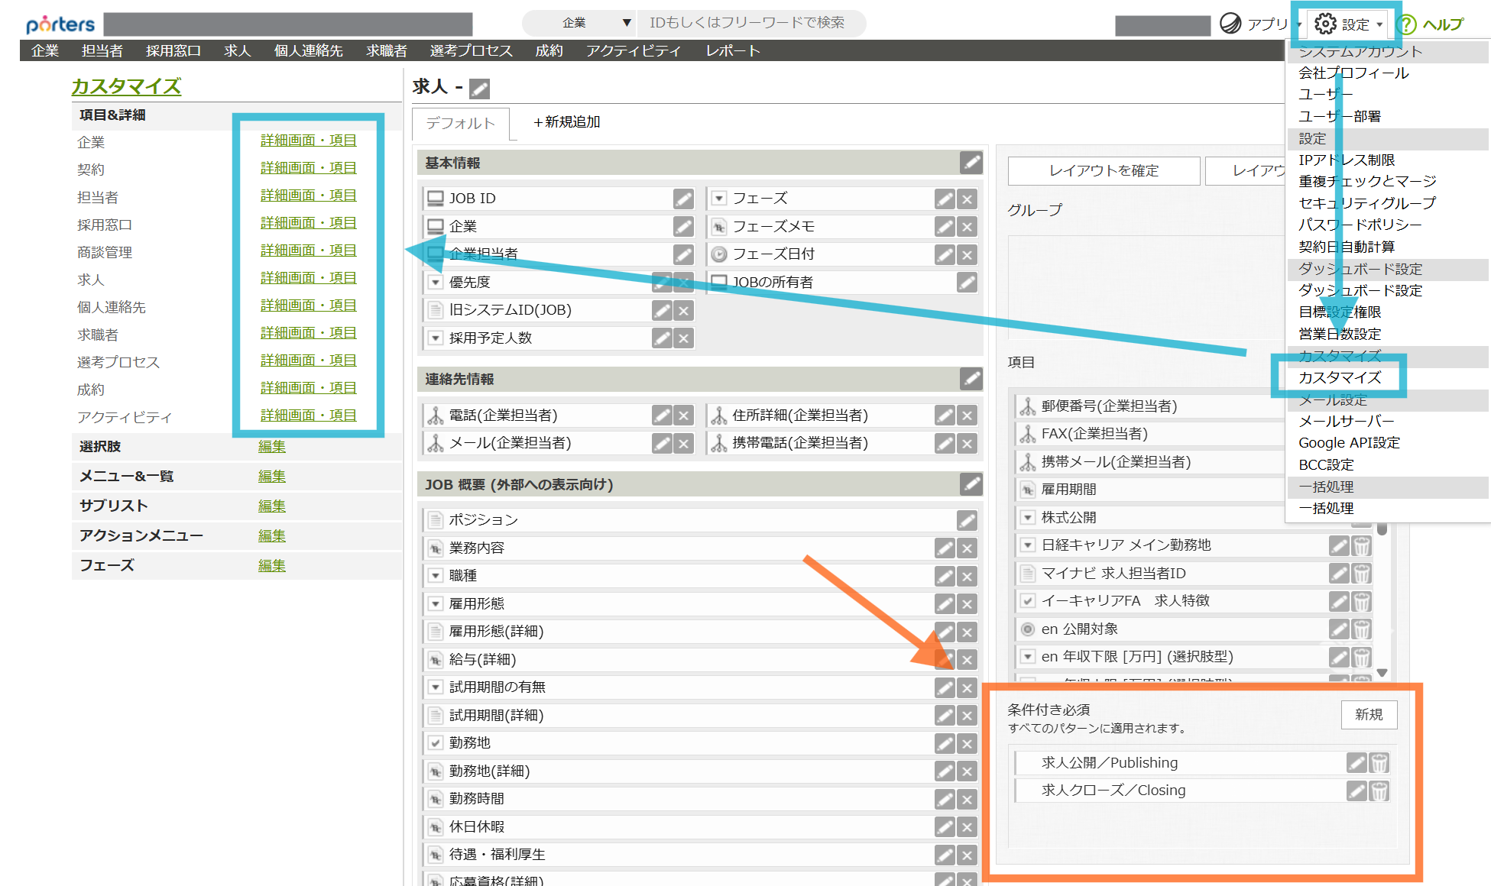Screen dimensions: 1491x886
Task: Open the 詳細画面・項目 link for 求職者
Action: [308, 332]
